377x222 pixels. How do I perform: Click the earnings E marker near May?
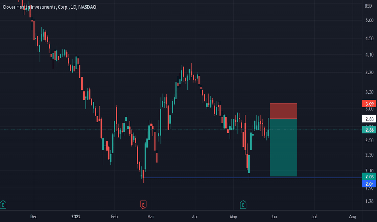(243, 205)
